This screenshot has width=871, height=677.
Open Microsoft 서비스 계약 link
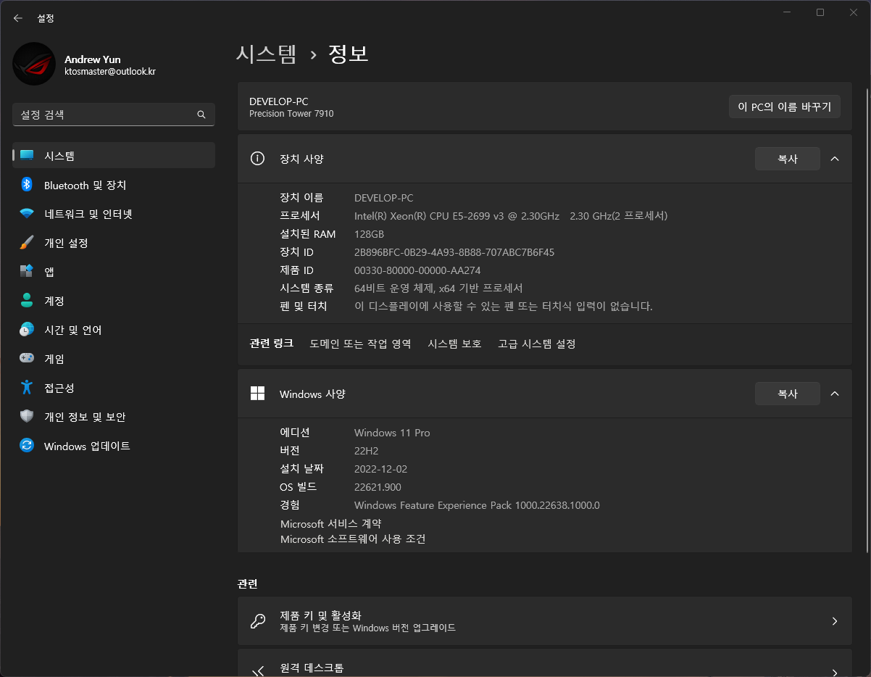pyautogui.click(x=331, y=523)
